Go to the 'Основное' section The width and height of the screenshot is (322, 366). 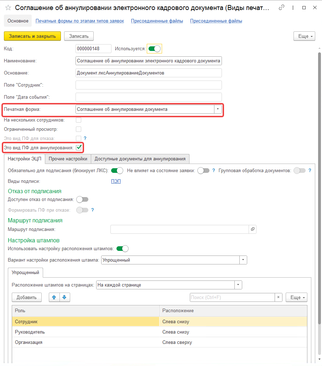pyautogui.click(x=18, y=21)
